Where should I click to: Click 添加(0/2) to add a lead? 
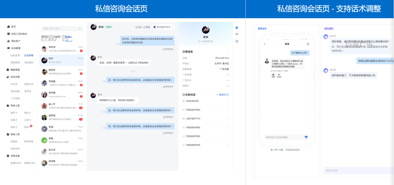point(223,95)
